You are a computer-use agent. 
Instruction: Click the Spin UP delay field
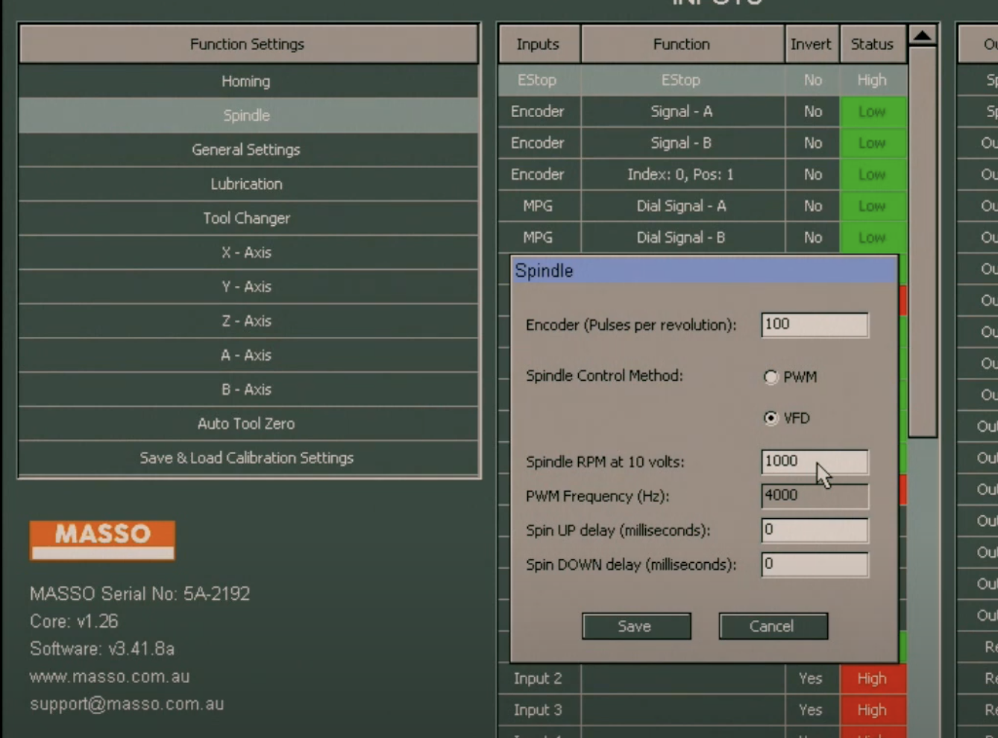pyautogui.click(x=814, y=530)
